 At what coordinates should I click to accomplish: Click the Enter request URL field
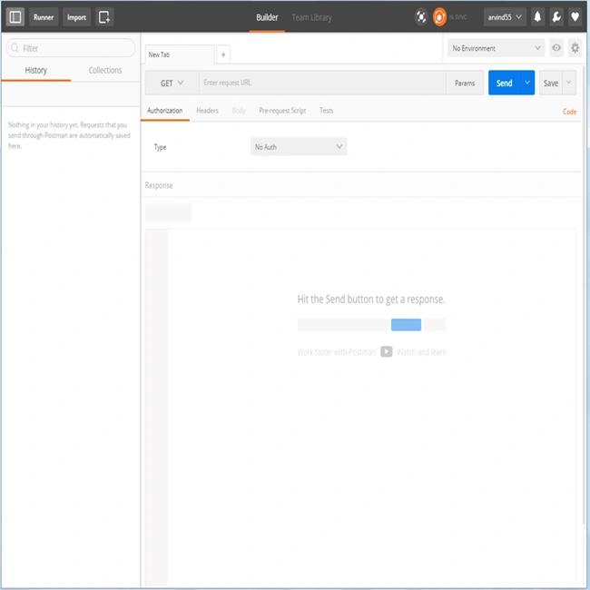(x=322, y=83)
